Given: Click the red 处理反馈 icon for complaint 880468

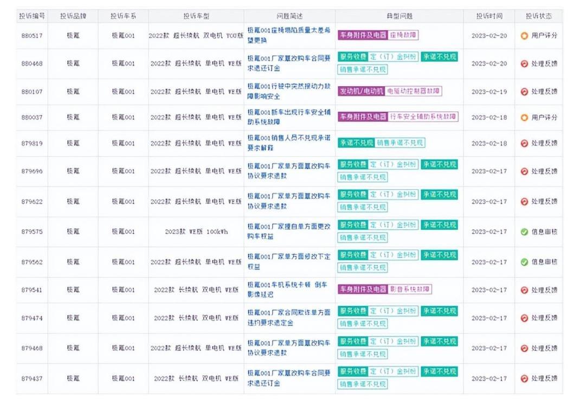Looking at the screenshot, I should click(524, 63).
